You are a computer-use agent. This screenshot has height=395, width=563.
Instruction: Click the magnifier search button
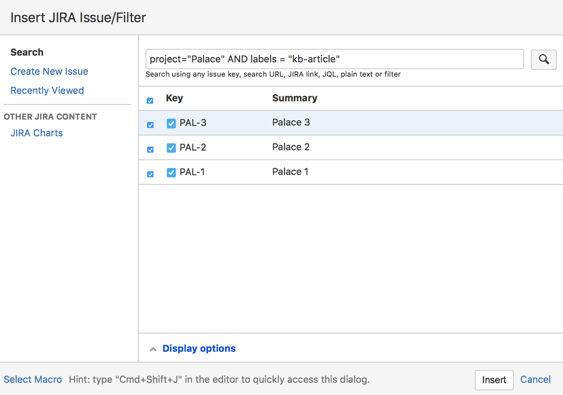coord(543,59)
